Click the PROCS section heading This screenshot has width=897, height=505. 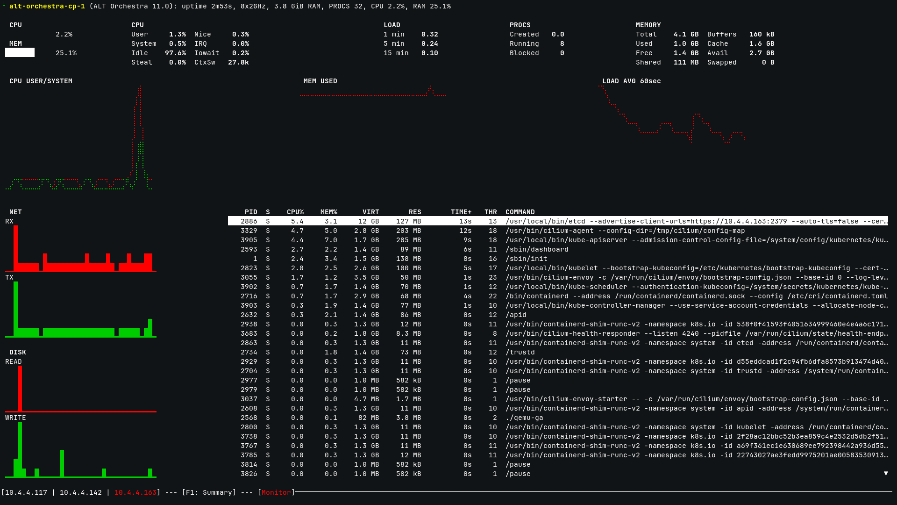[x=520, y=25]
